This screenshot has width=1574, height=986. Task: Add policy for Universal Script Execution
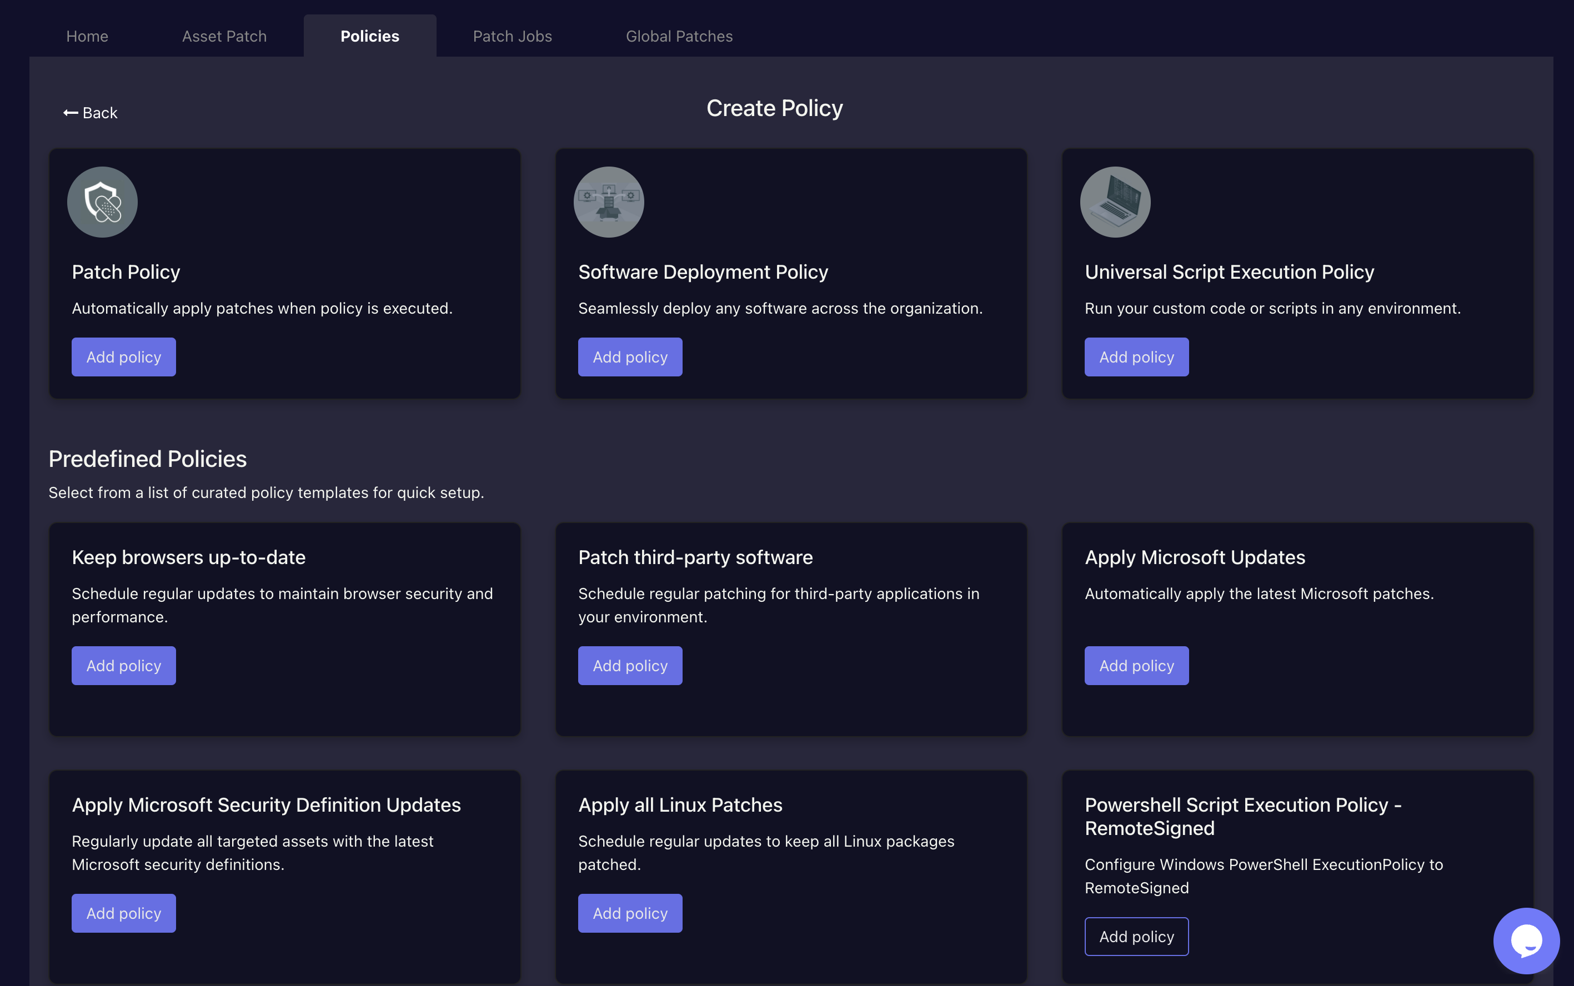pos(1136,357)
